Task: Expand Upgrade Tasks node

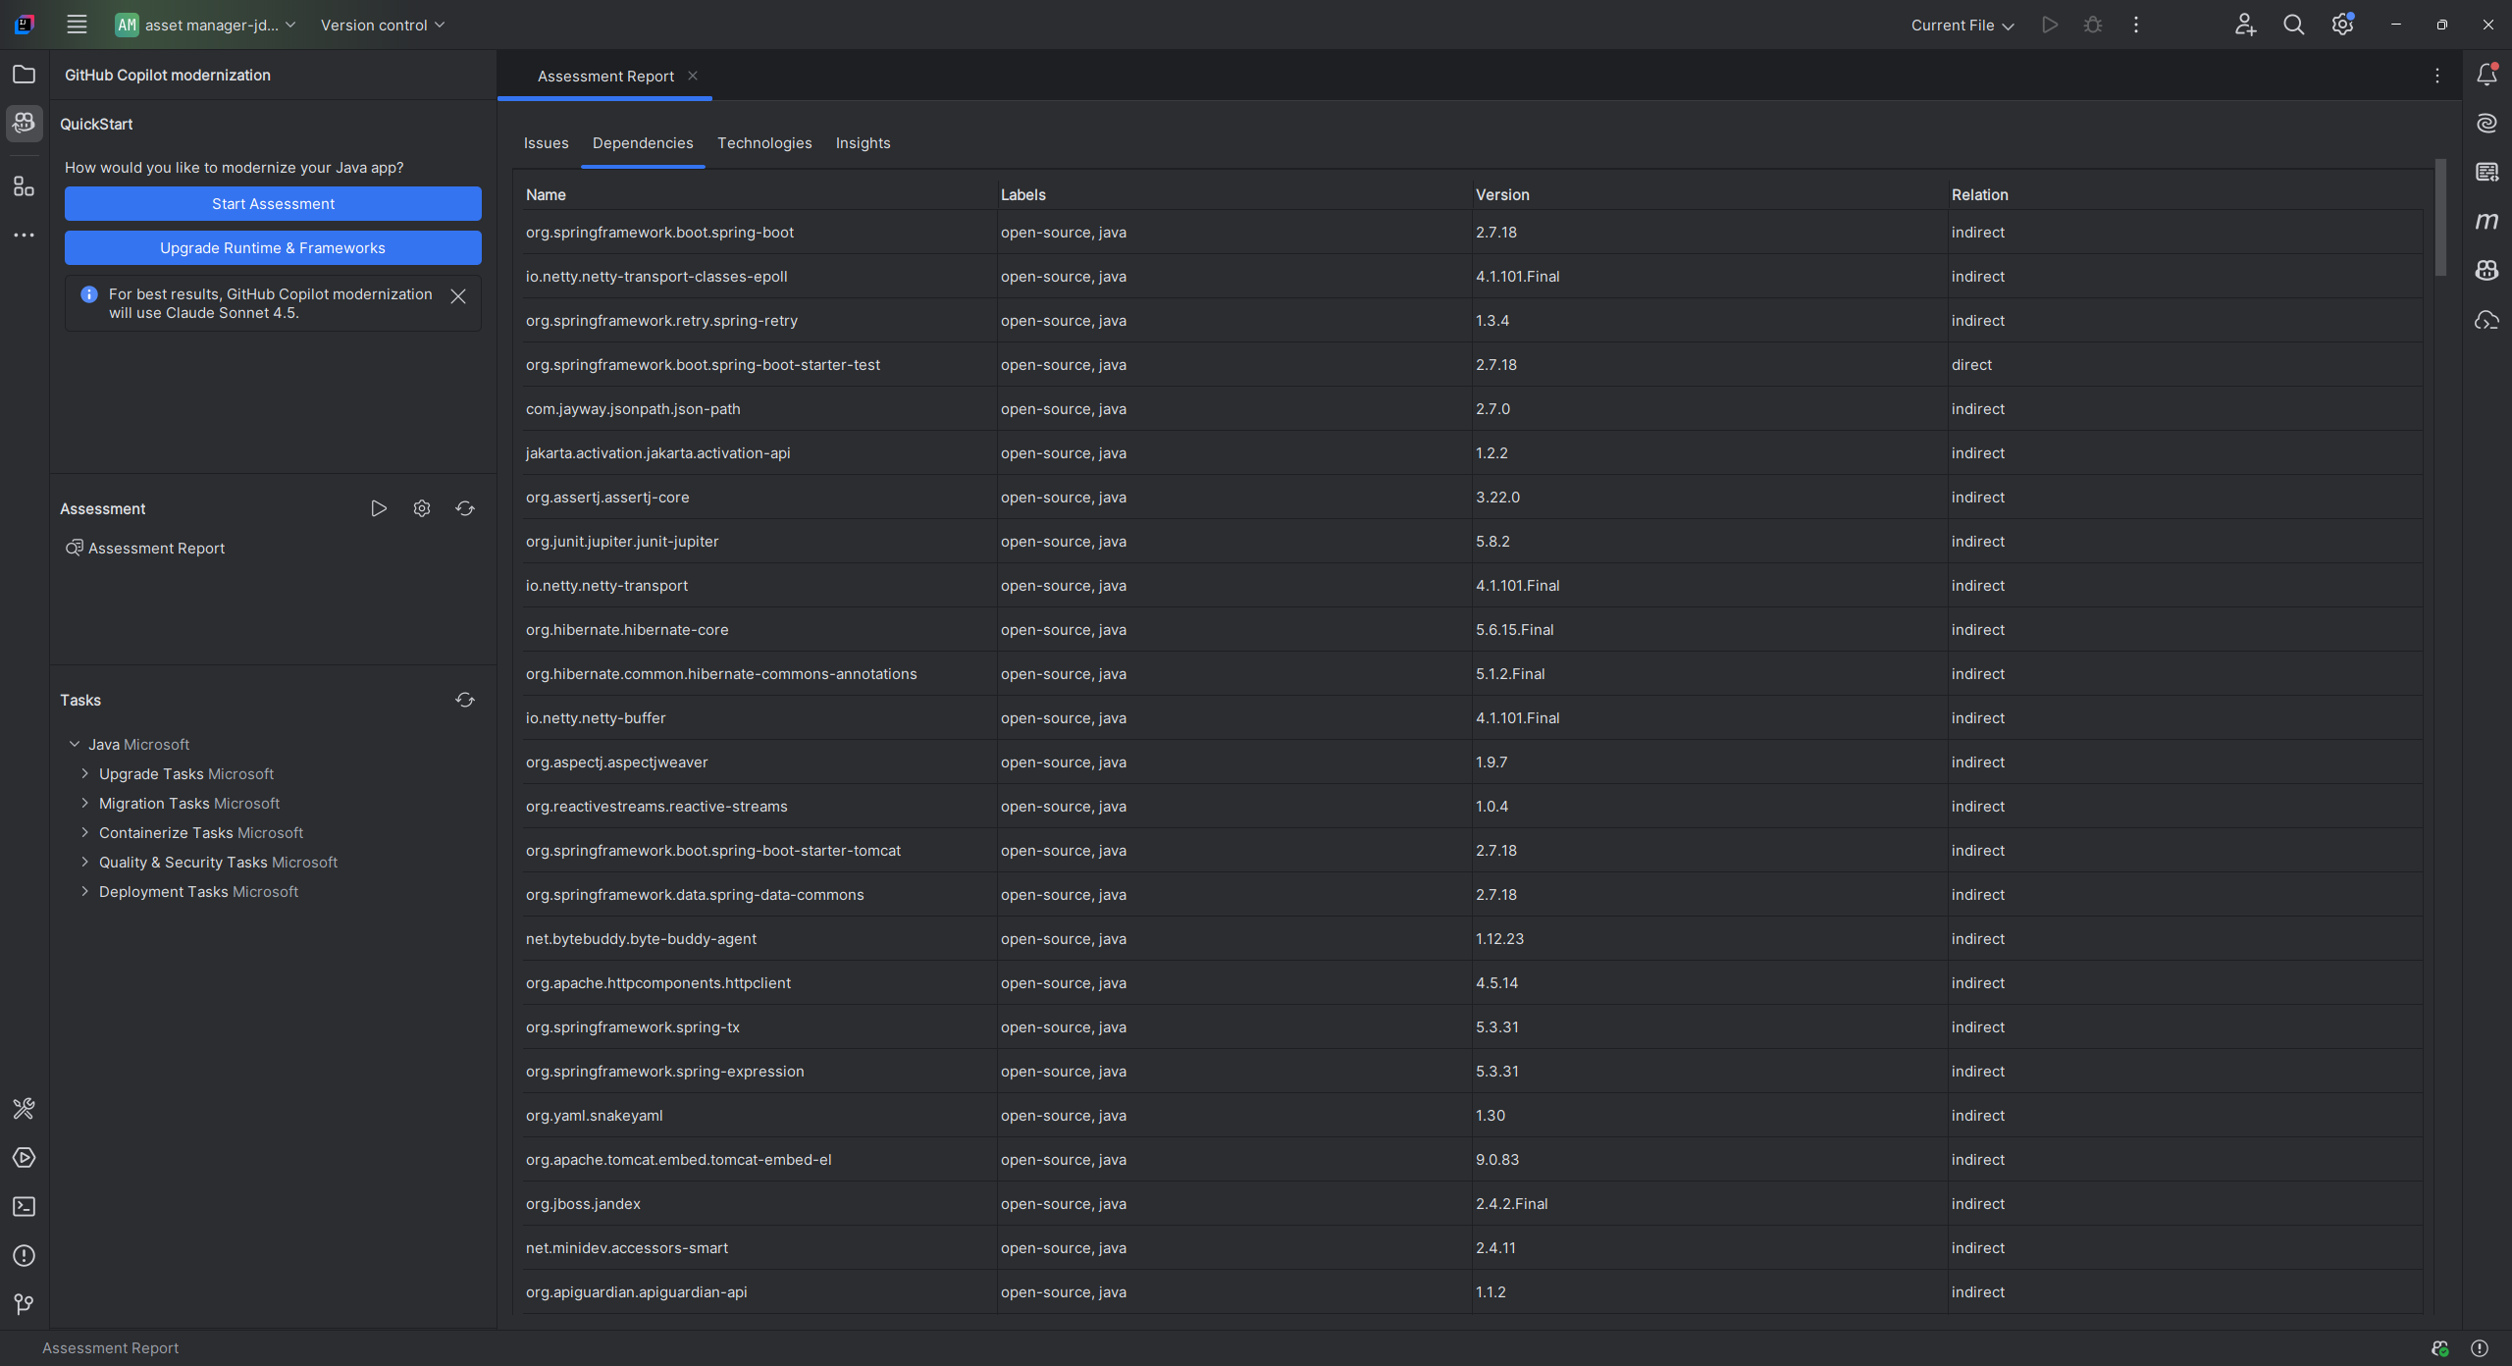Action: point(85,773)
